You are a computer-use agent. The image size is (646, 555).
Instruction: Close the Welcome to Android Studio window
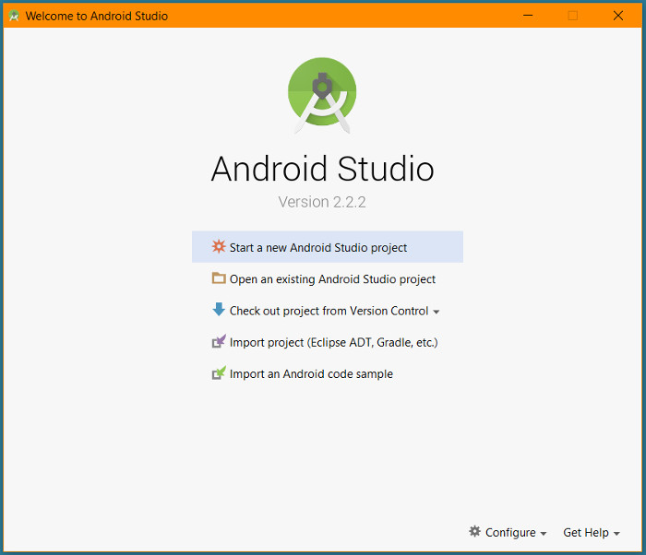[x=618, y=16]
